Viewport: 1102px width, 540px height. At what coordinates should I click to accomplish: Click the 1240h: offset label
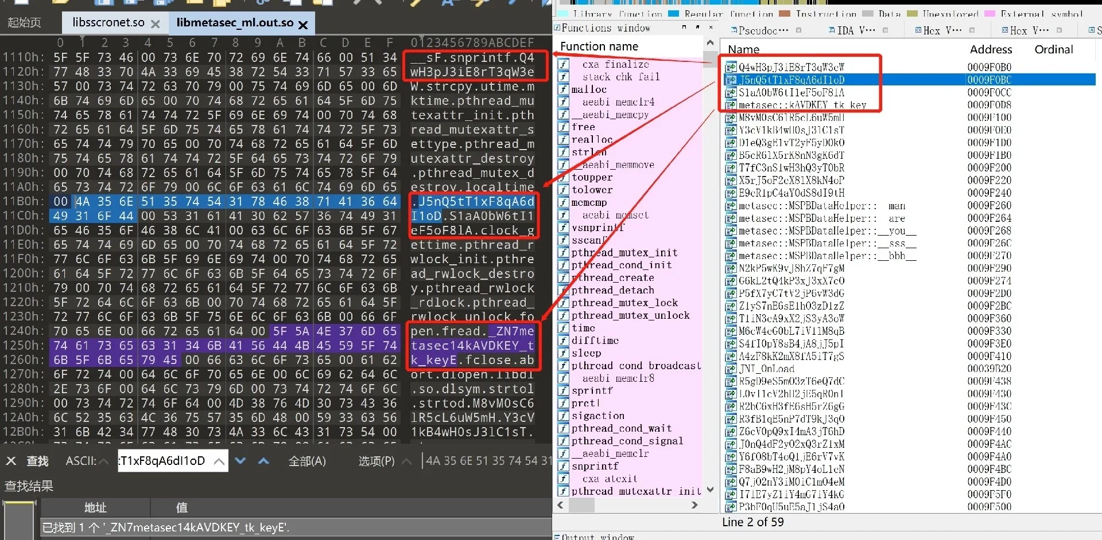[x=24, y=331]
